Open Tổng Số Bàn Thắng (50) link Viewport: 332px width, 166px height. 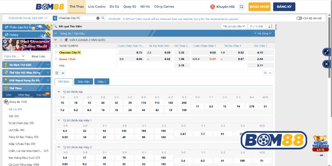click(23, 137)
